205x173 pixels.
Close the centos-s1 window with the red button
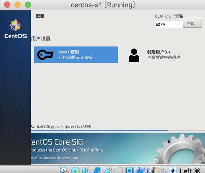point(7,5)
